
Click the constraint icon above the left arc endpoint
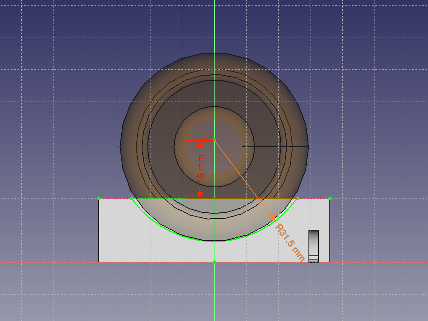click(x=131, y=190)
